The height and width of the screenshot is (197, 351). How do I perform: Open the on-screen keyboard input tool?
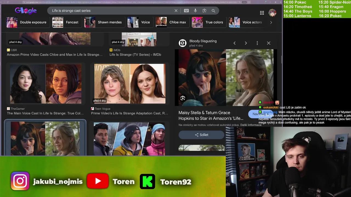click(x=186, y=11)
